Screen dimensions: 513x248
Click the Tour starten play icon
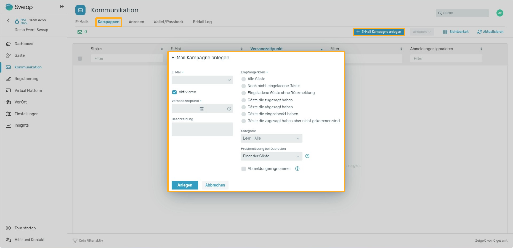8,228
